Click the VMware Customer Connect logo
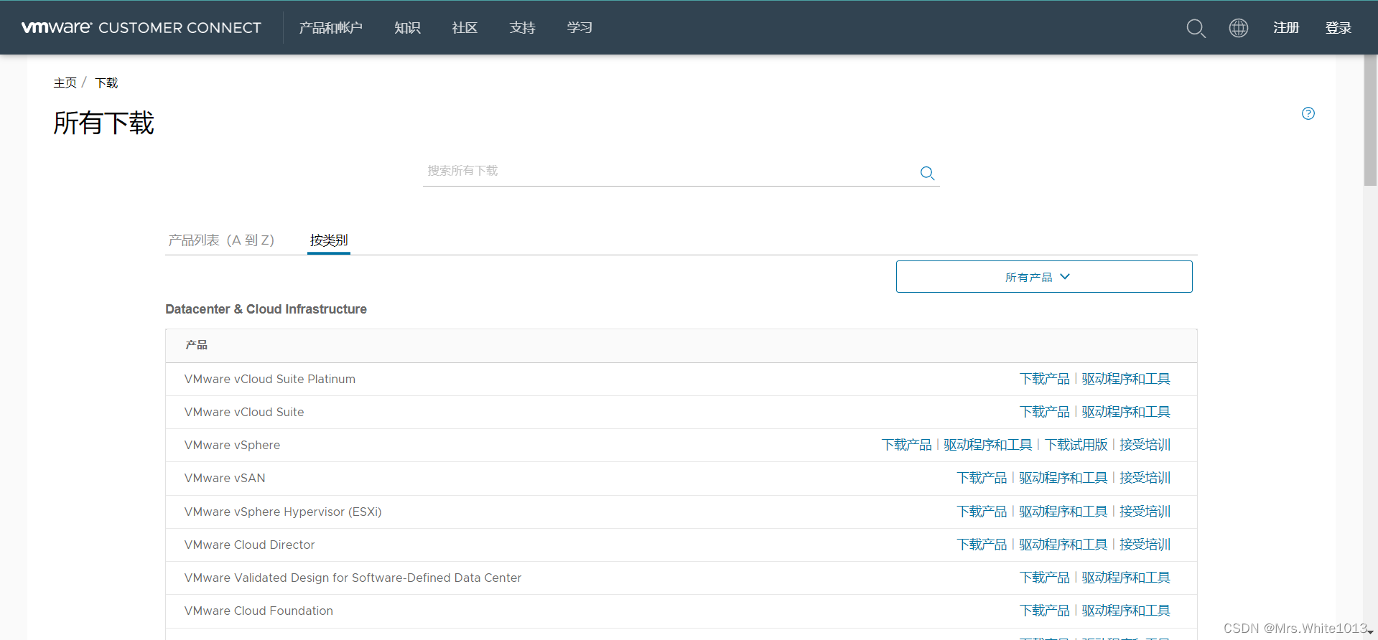 [x=141, y=27]
